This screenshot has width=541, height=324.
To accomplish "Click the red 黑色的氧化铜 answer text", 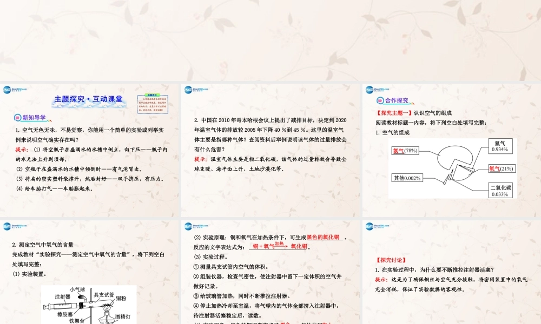I will coord(323,238).
